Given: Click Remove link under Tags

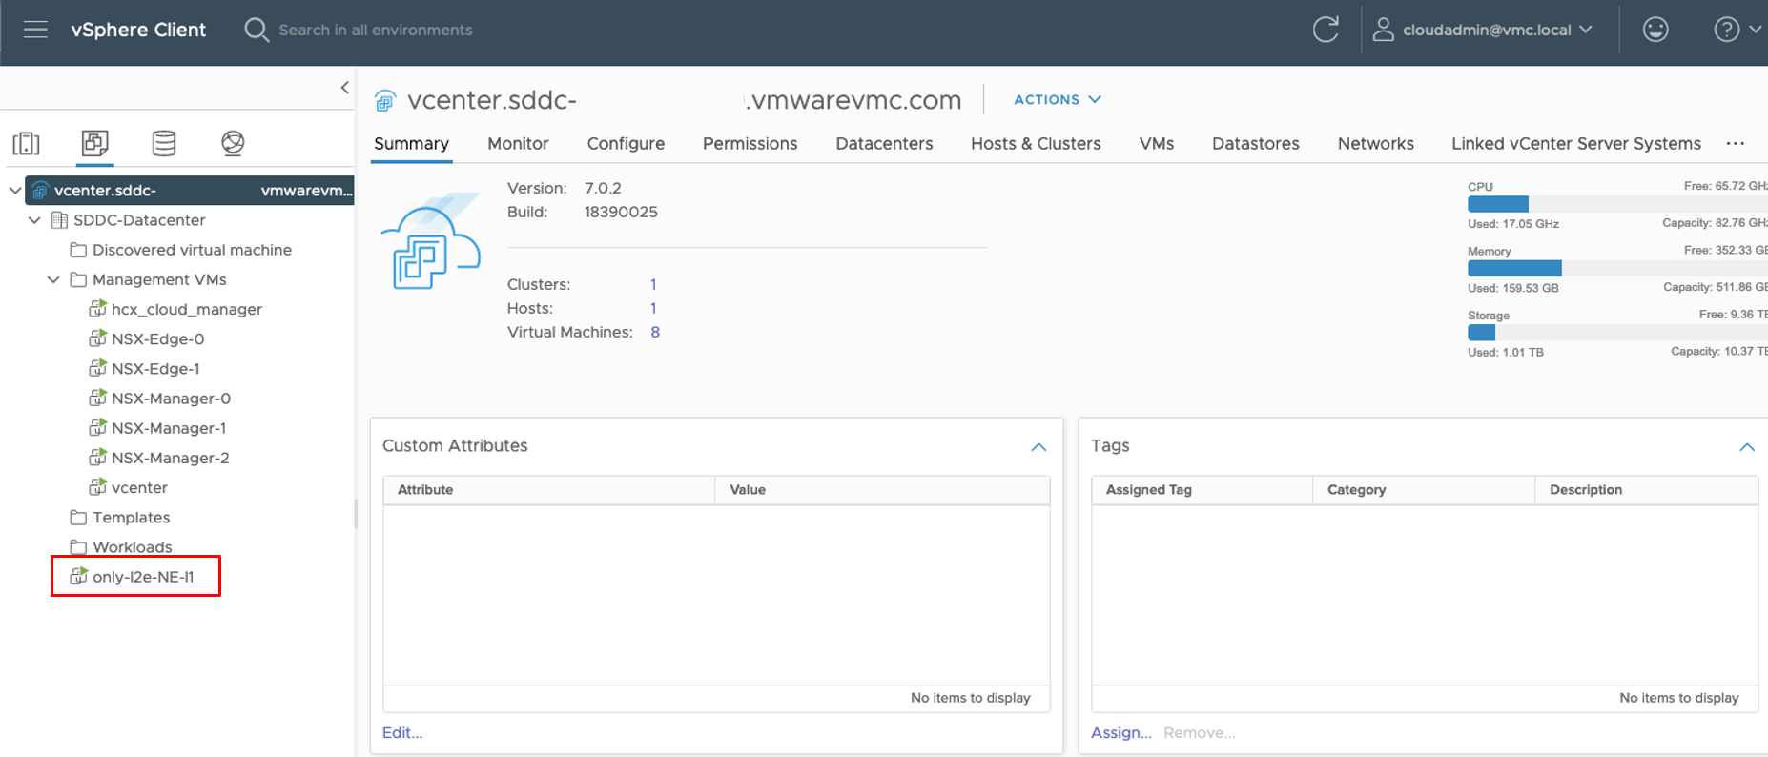Looking at the screenshot, I should (1199, 732).
